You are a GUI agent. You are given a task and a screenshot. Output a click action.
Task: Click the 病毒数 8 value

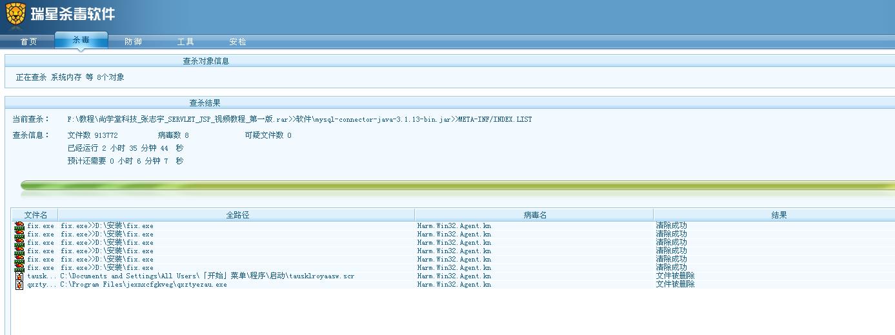(x=173, y=135)
